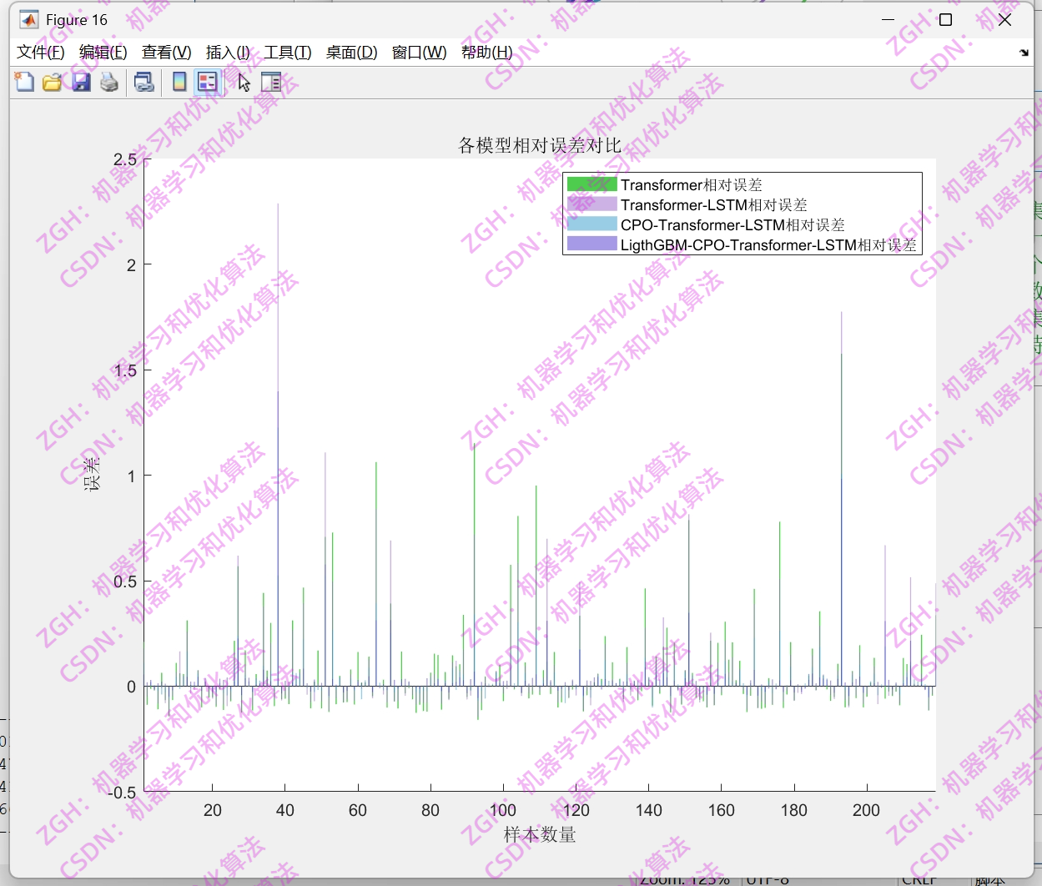Click the Figure 16 window title text

(x=77, y=20)
